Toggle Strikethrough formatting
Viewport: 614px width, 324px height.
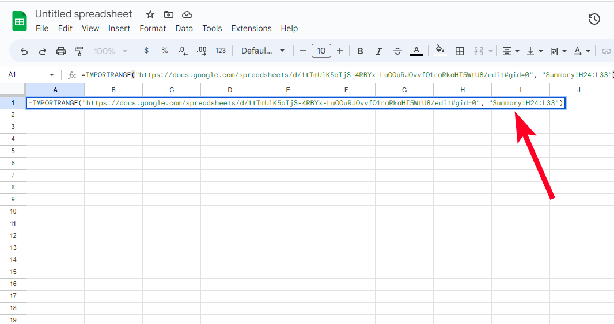(397, 51)
